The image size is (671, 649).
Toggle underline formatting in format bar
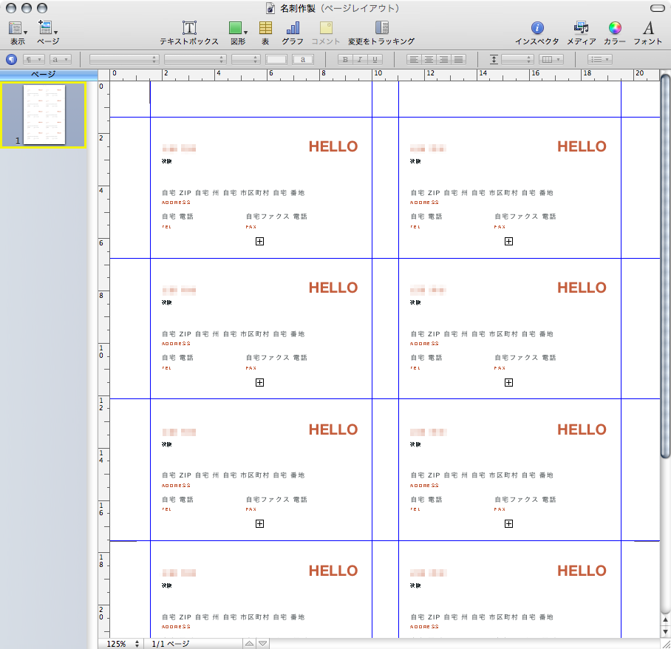375,59
